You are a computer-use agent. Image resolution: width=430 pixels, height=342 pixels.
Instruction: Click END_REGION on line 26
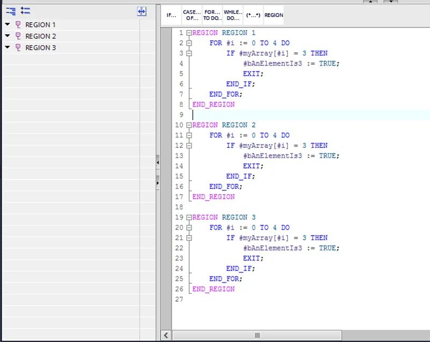(213, 289)
